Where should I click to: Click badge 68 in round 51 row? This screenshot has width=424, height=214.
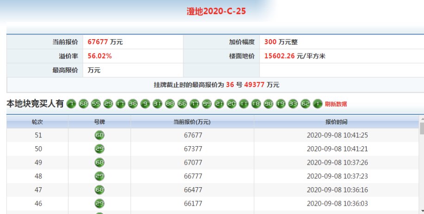[x=100, y=136]
